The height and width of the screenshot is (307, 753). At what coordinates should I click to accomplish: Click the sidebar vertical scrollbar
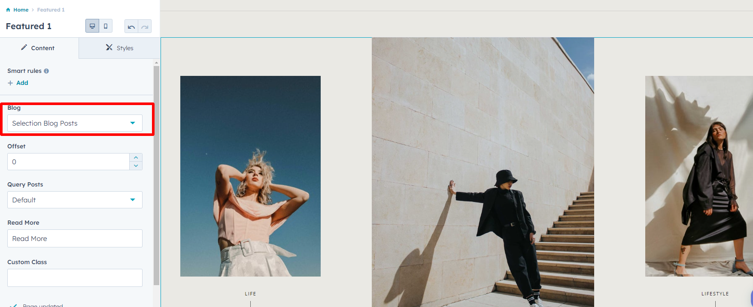156,172
